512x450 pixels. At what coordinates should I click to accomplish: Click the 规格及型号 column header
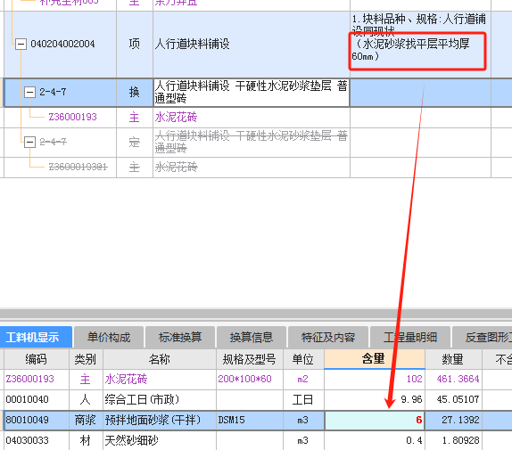pyautogui.click(x=250, y=359)
